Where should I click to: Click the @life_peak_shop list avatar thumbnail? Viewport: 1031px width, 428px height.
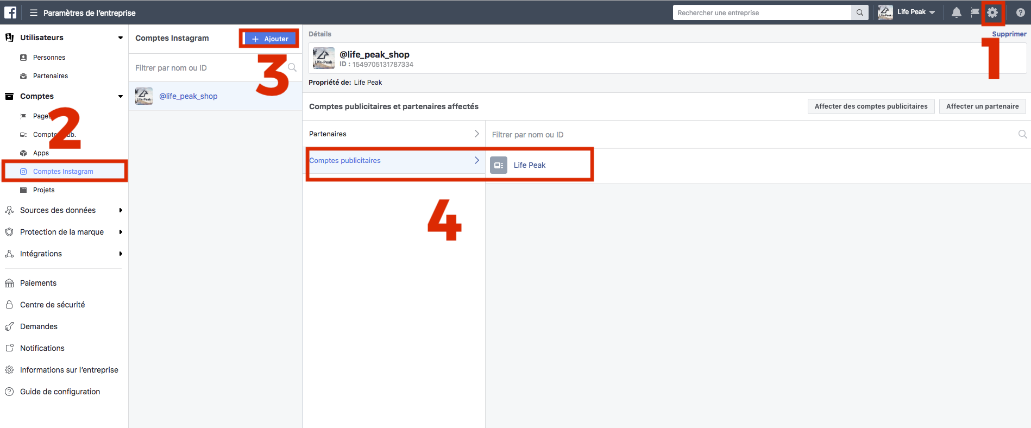(144, 96)
